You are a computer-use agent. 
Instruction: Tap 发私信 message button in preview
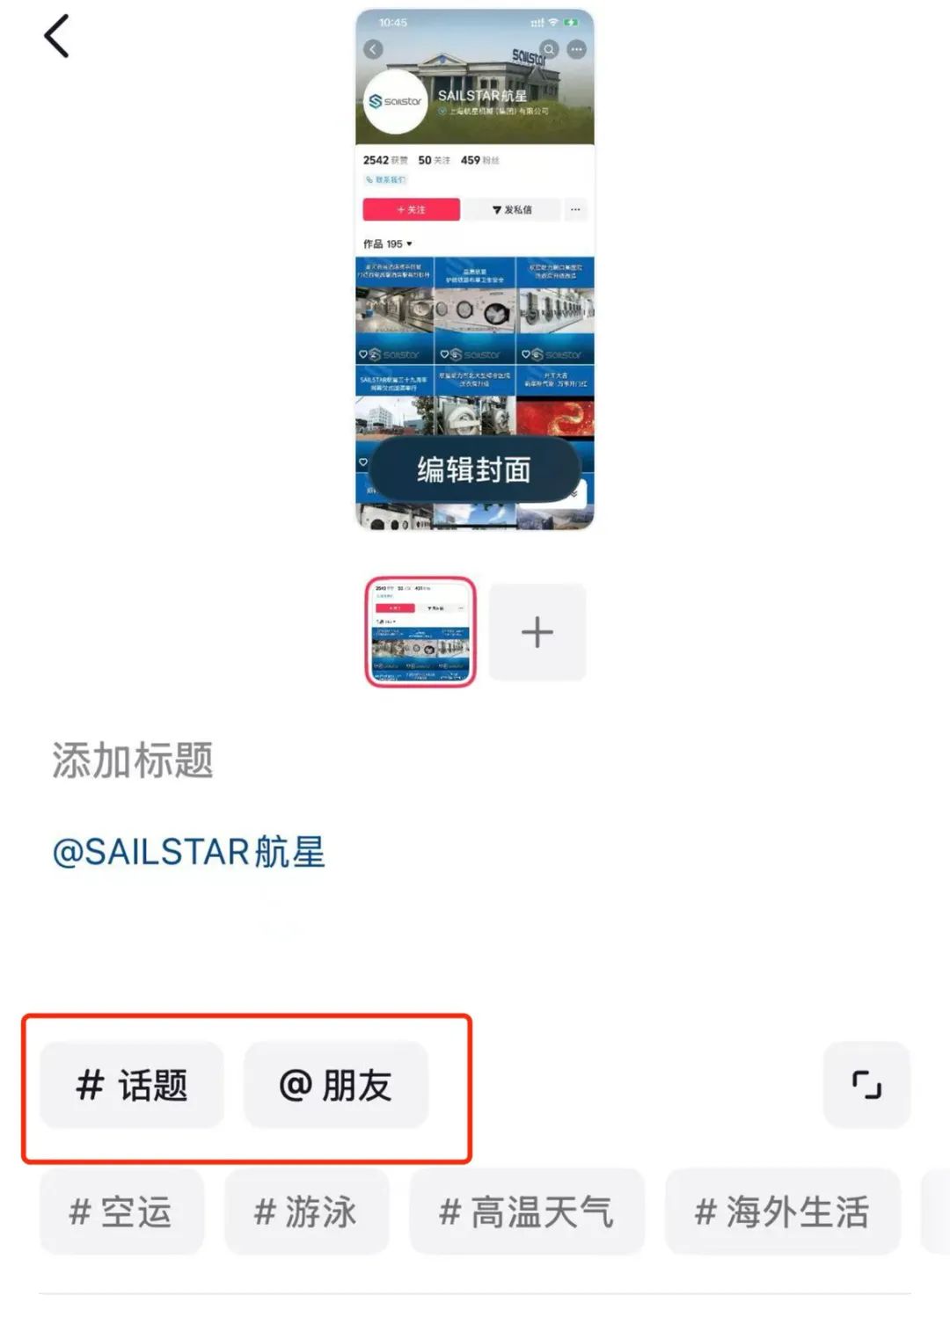pos(512,209)
